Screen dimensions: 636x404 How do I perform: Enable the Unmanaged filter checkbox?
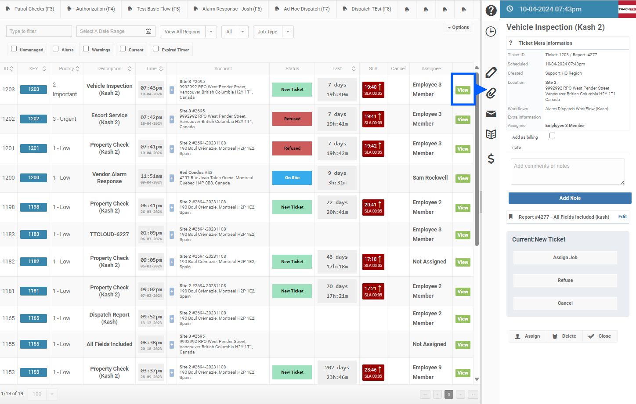coord(14,49)
